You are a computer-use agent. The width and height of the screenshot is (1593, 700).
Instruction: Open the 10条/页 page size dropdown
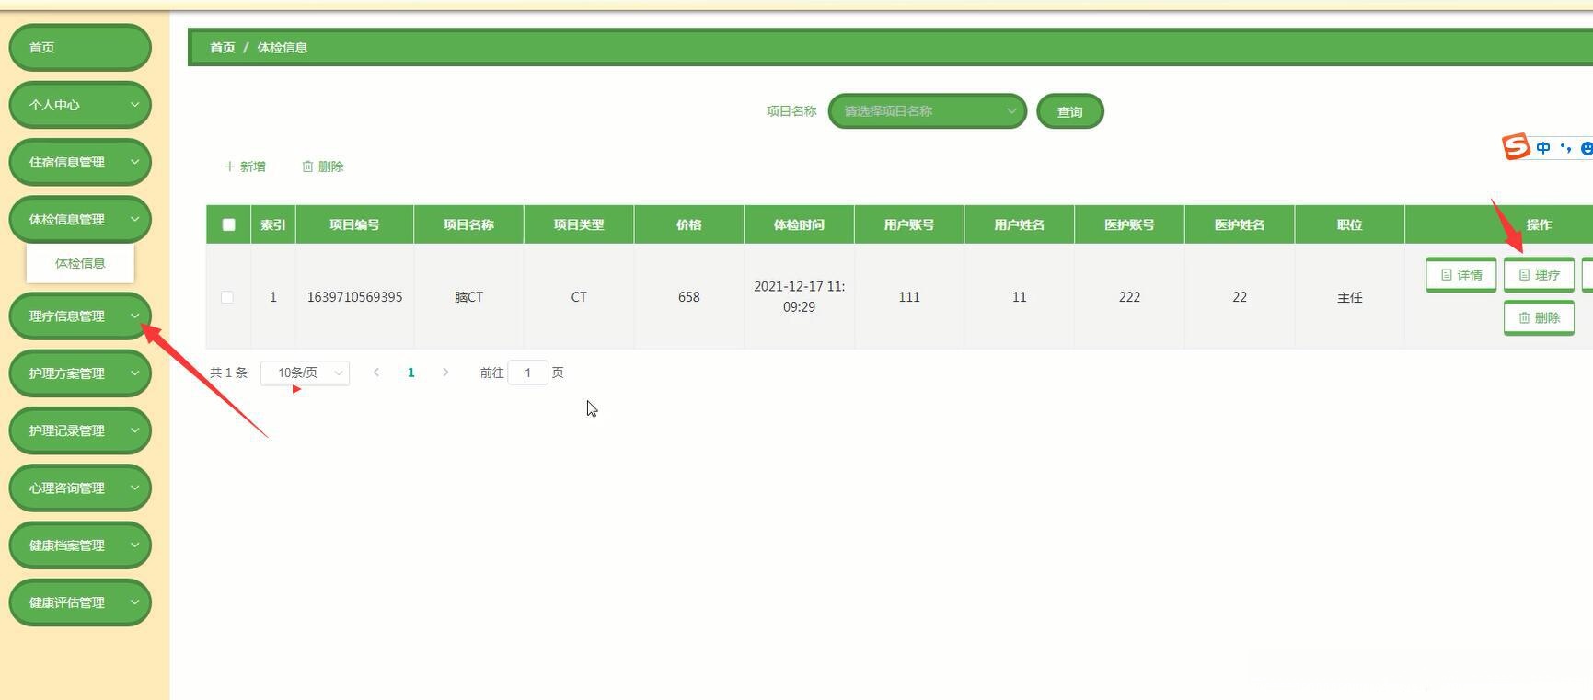[x=306, y=373]
